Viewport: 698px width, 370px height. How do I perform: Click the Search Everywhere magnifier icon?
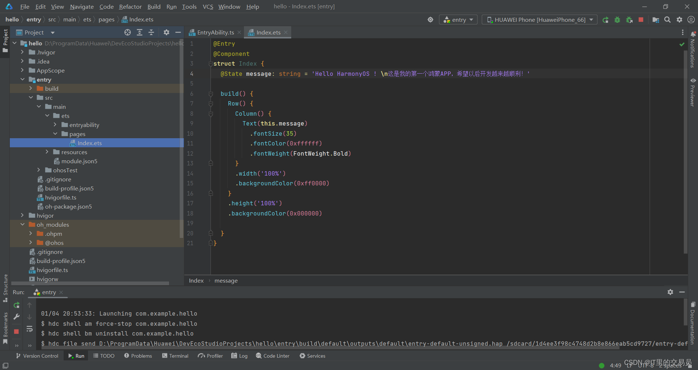(x=667, y=20)
